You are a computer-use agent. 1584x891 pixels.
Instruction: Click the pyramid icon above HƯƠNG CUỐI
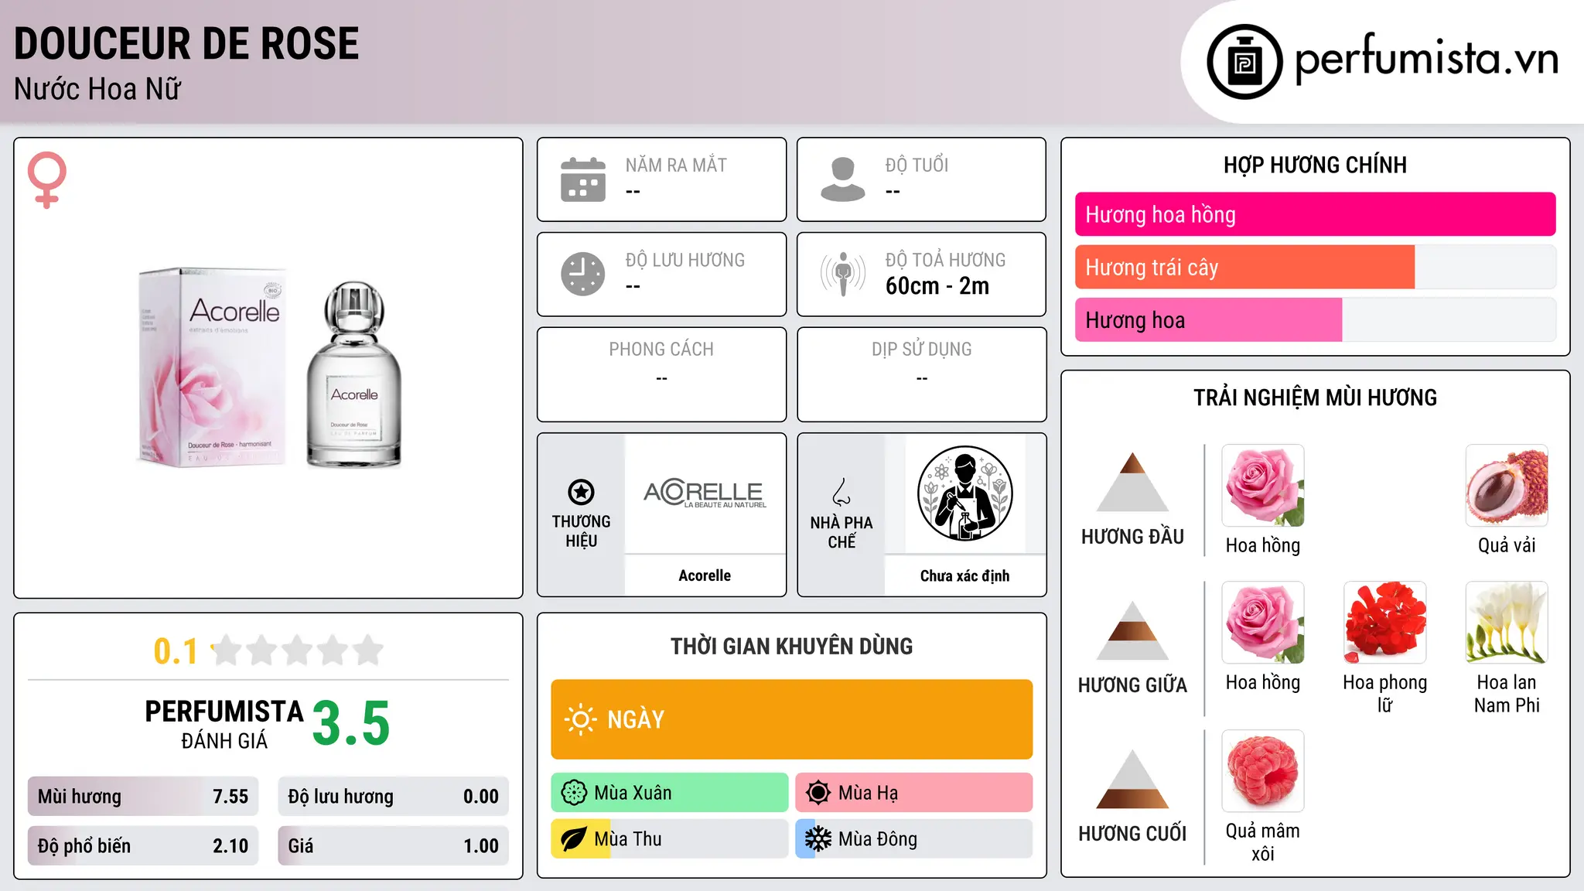tap(1132, 779)
